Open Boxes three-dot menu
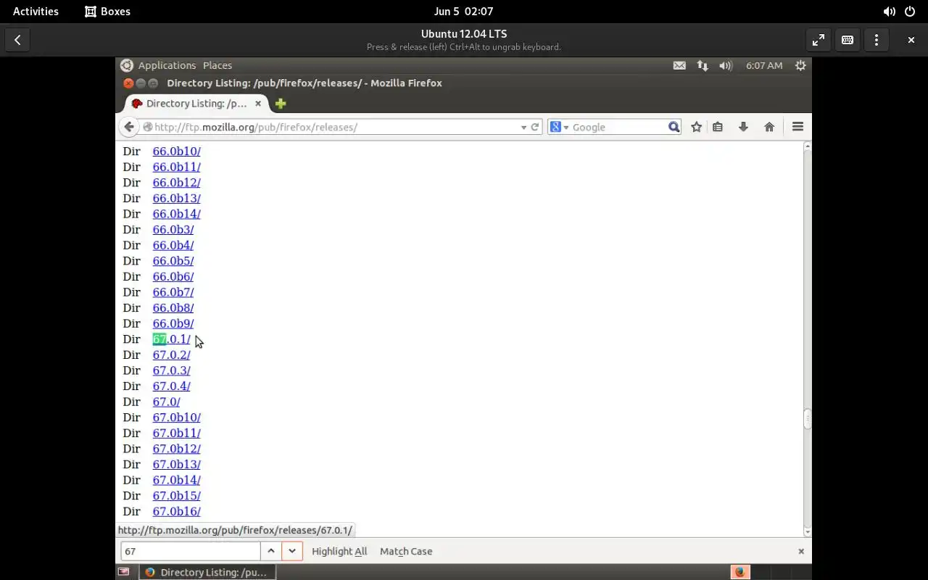Screen dimensions: 928x580 (x=877, y=40)
